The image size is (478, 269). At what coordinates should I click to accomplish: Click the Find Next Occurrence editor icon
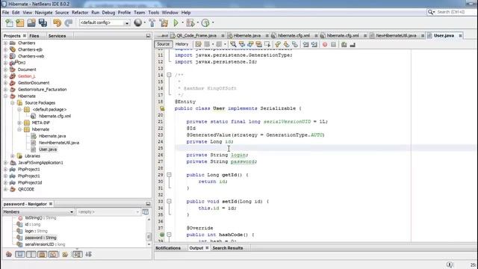(250, 45)
